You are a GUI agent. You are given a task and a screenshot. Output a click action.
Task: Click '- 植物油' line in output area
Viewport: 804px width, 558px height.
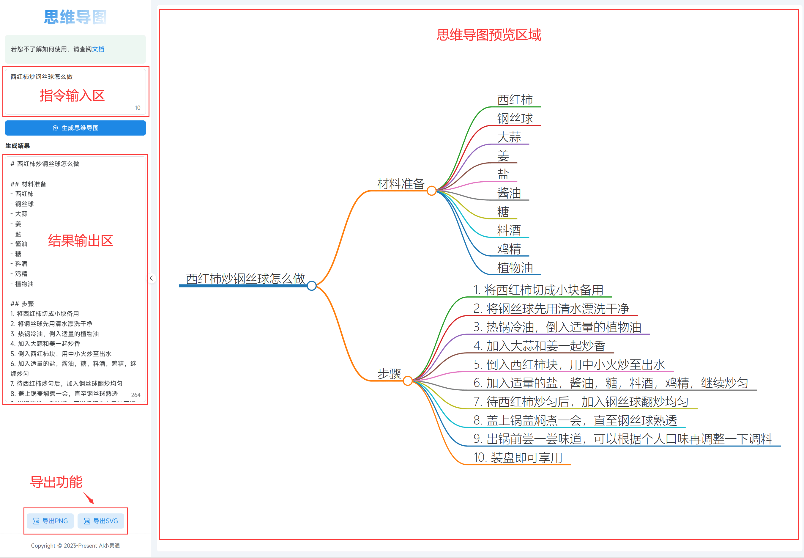tap(22, 284)
